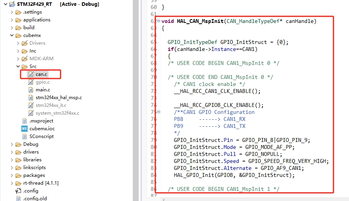Image resolution: width=349 pixels, height=201 pixels.
Task: Click the applications folder icon
Action: (18, 20)
